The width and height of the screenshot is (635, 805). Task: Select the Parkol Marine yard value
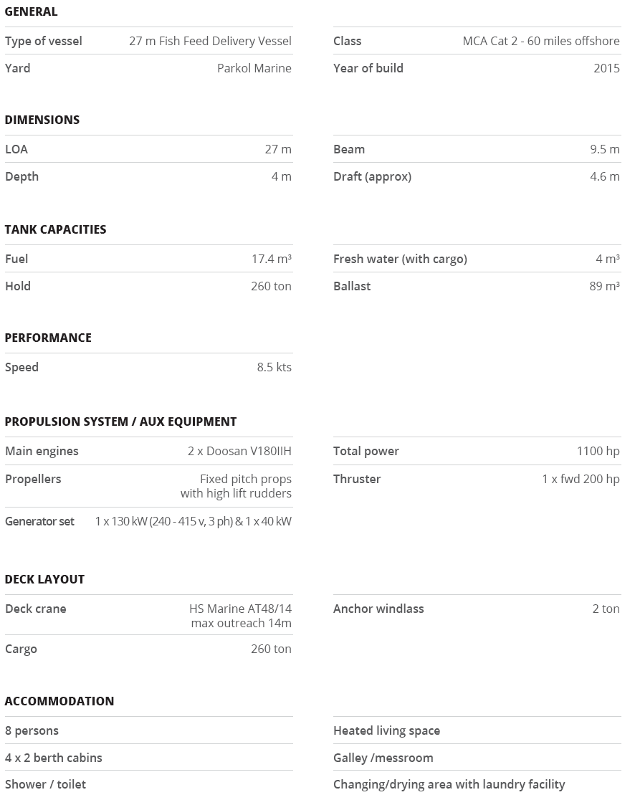pos(254,68)
